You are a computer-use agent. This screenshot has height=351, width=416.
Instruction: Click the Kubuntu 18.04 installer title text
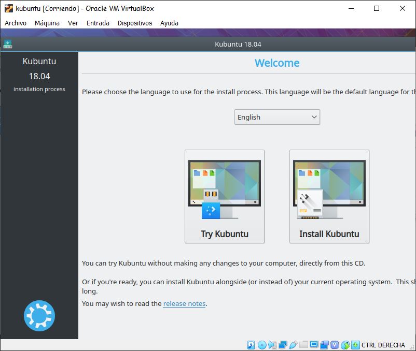(x=238, y=44)
